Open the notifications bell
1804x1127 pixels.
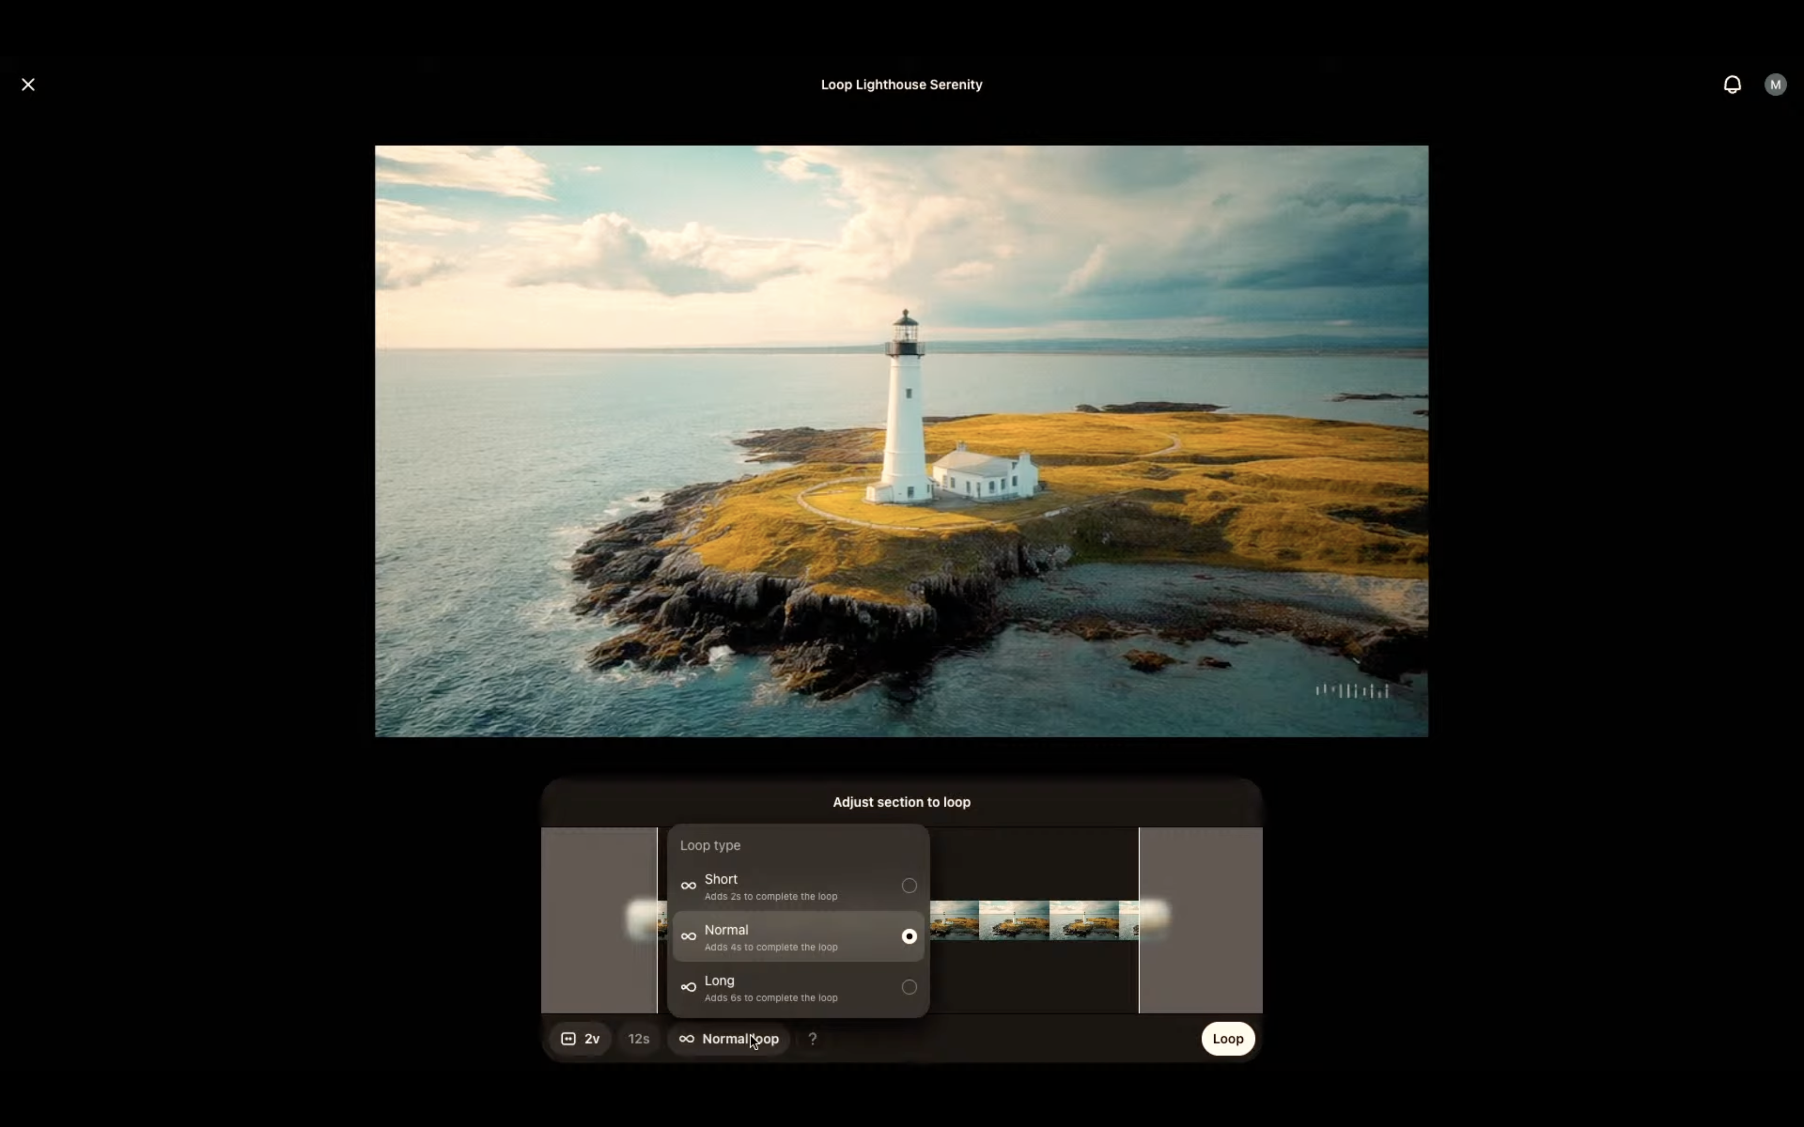1731,84
